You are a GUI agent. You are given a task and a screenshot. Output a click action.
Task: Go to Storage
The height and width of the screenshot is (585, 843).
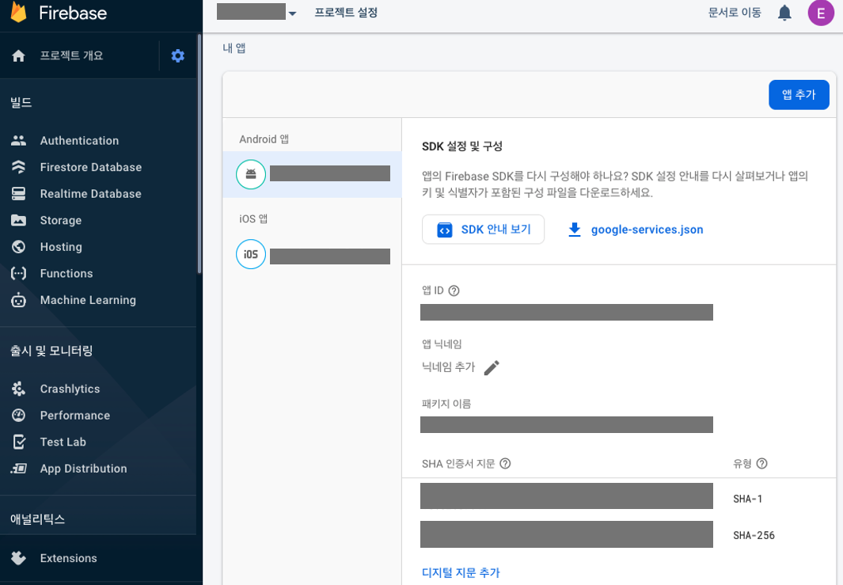click(61, 220)
